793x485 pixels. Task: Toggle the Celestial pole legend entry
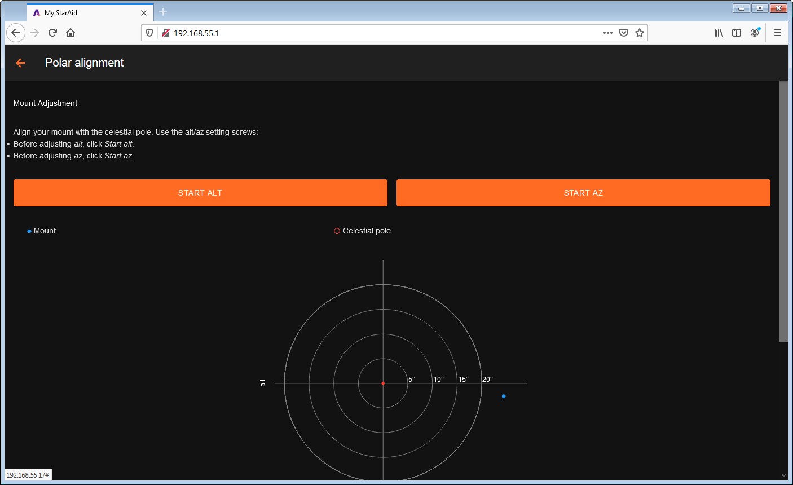362,231
